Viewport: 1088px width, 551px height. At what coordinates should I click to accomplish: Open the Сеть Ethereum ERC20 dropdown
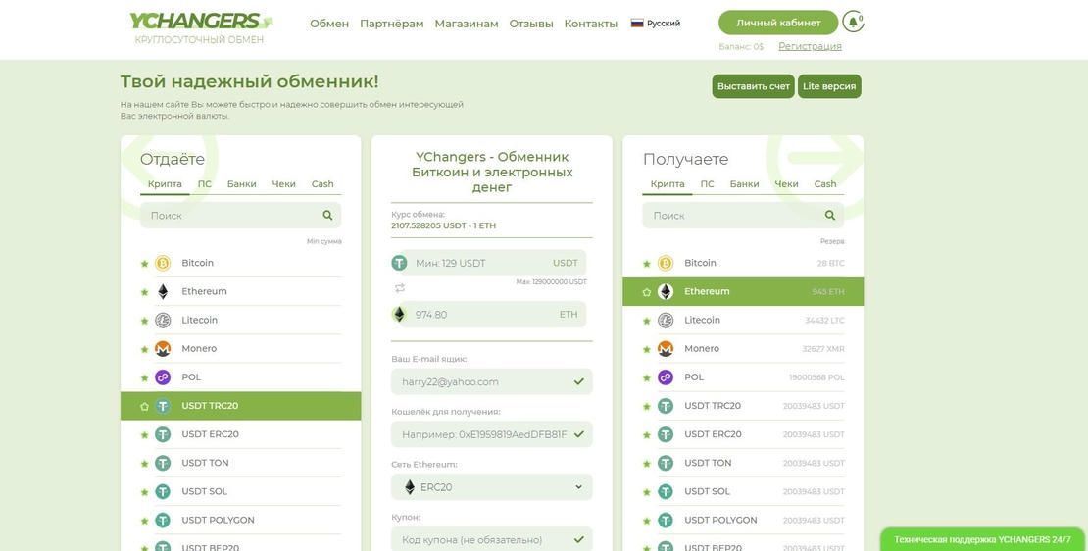click(x=491, y=487)
